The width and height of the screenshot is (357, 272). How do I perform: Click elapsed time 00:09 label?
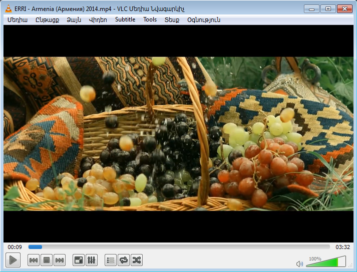coord(15,247)
